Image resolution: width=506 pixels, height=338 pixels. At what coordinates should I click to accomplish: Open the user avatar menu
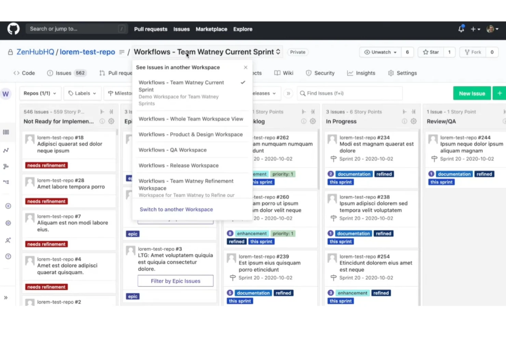pos(492,29)
